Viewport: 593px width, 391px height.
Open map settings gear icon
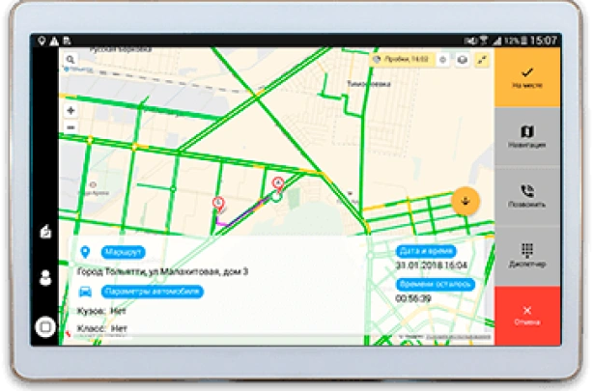click(443, 60)
